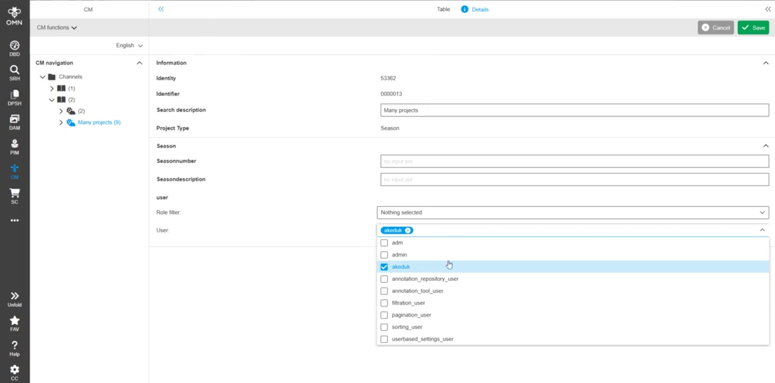
Task: Open the CC settings gear icon
Action: [x=15, y=372]
